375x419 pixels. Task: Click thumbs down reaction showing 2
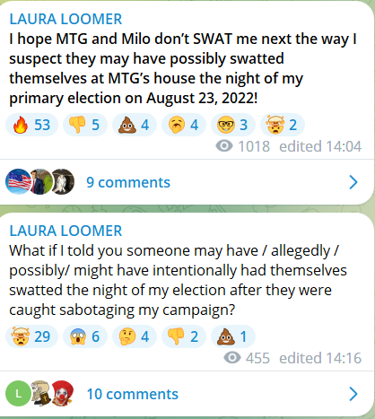click(184, 336)
